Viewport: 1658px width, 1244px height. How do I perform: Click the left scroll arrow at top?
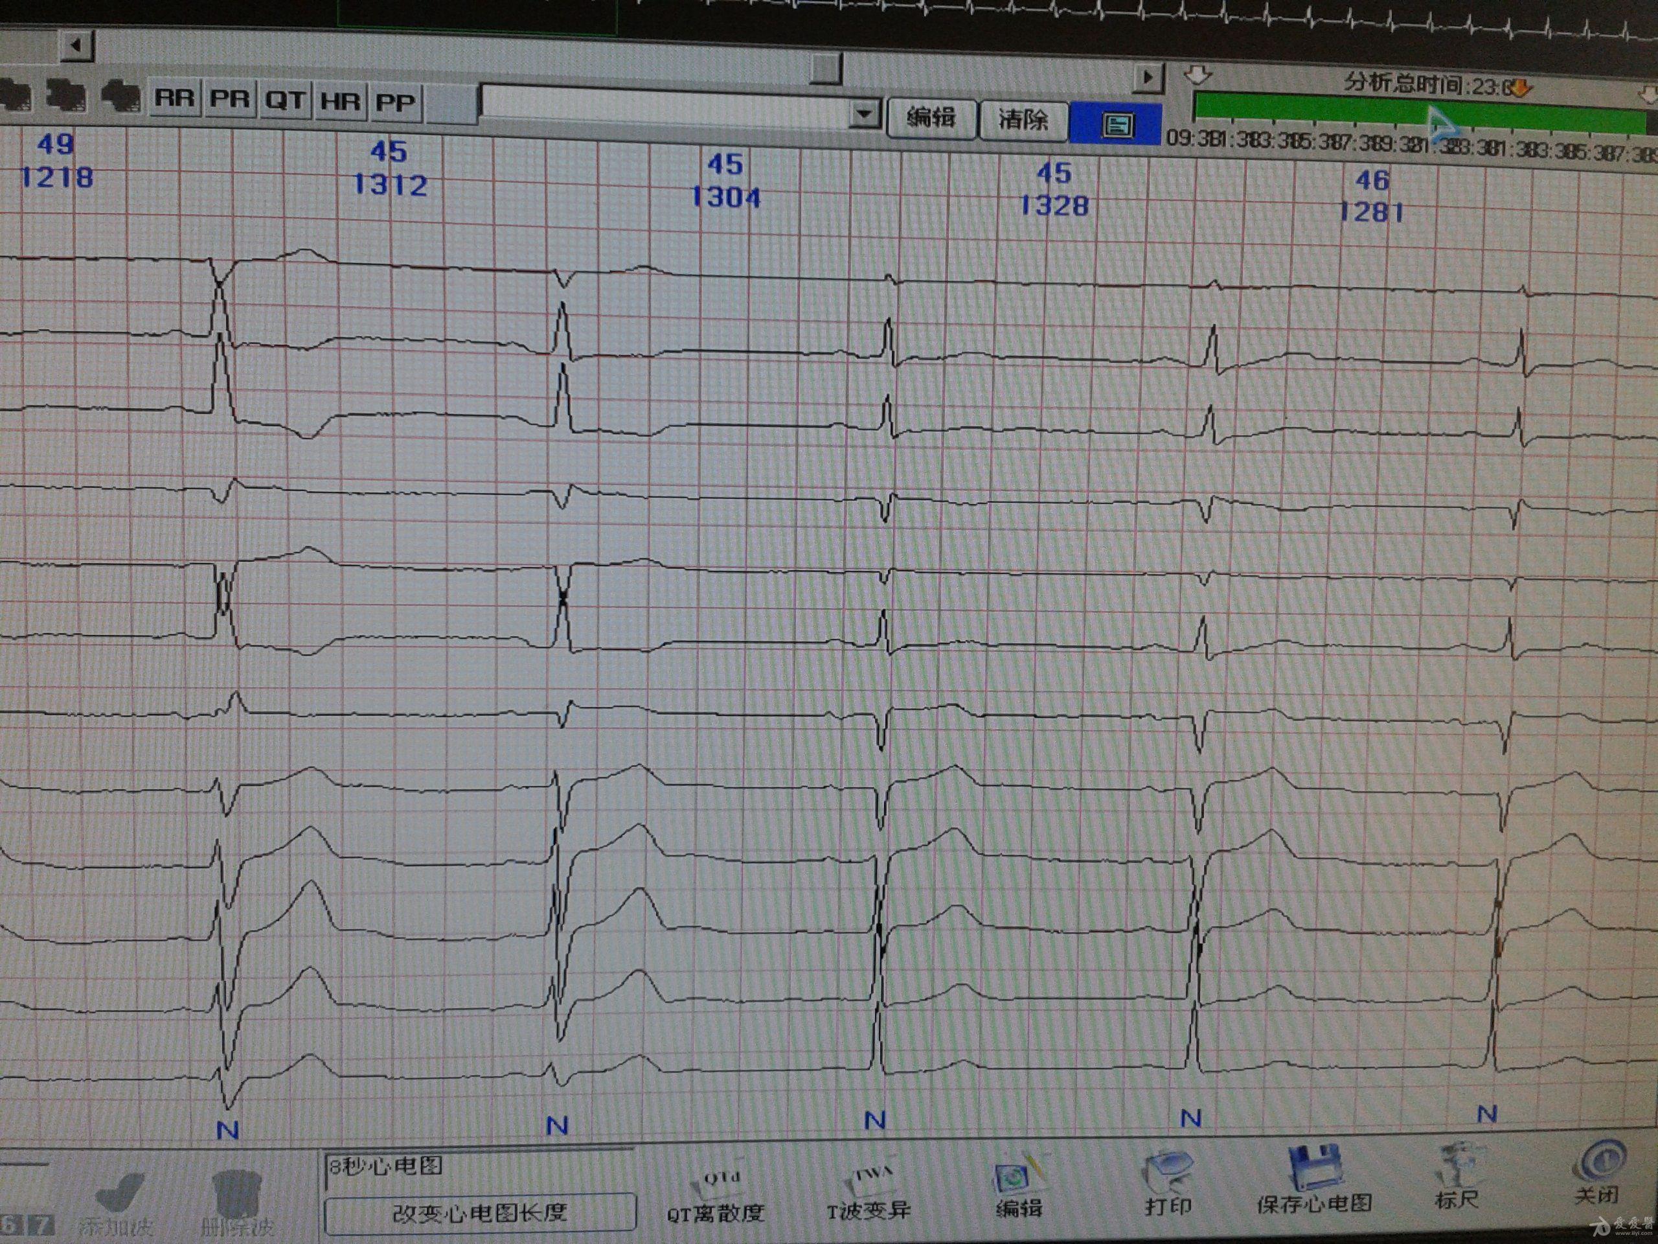(x=76, y=46)
